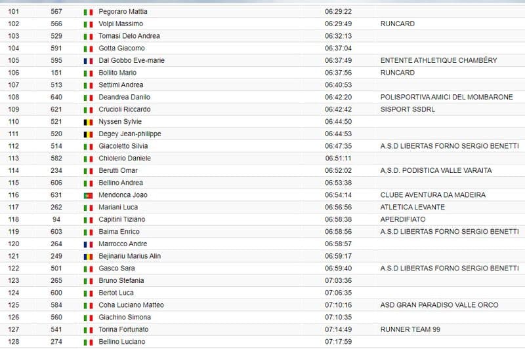Open runner Volpi Massimo's entry
This screenshot has height=349, width=525.
click(x=121, y=24)
